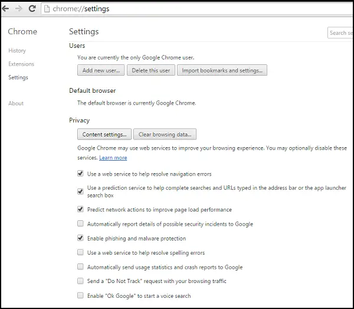Open Content settings dialog
The image size is (354, 309).
pos(104,134)
